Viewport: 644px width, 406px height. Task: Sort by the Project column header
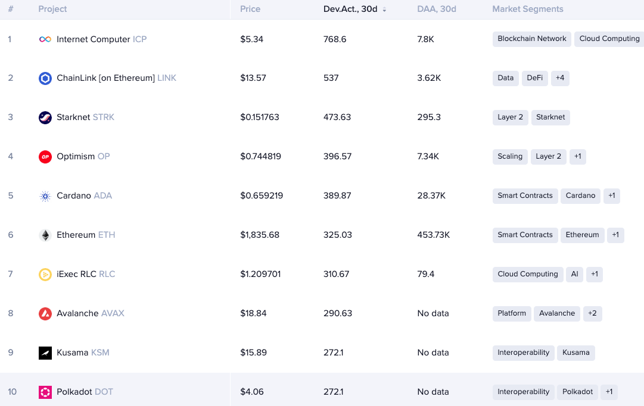(52, 9)
